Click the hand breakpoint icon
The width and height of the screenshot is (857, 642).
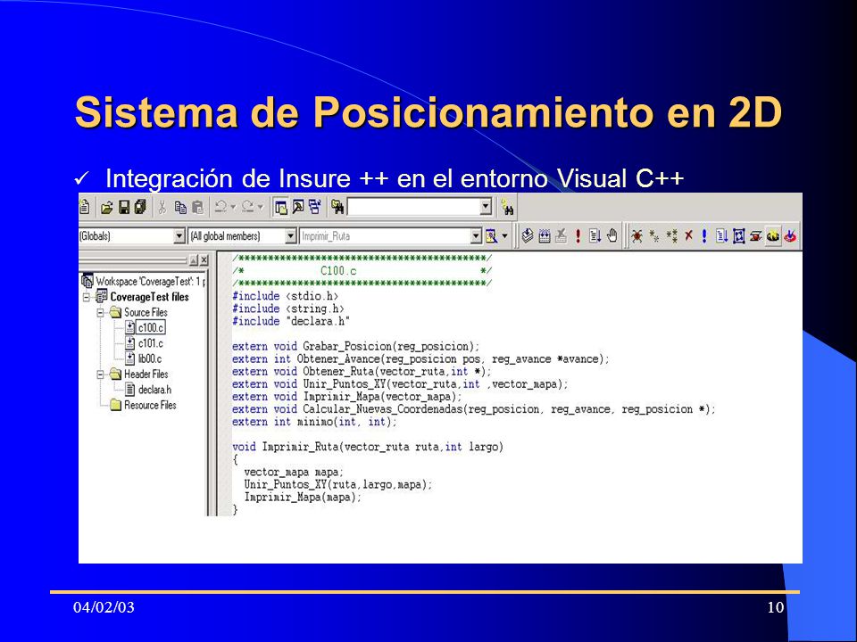point(612,235)
